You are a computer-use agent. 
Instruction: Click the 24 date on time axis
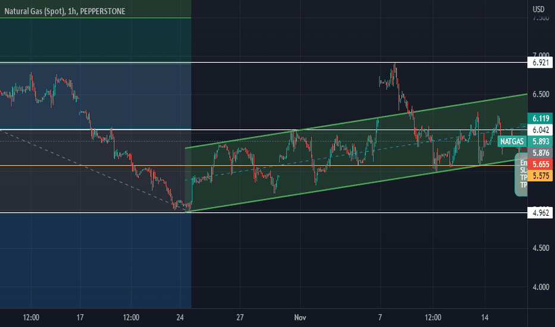click(x=180, y=317)
